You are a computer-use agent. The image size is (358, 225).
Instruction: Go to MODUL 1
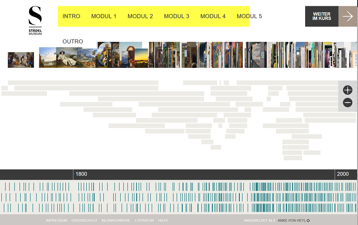[x=104, y=17]
